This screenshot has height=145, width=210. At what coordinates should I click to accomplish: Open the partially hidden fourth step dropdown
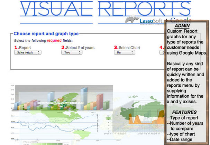coord(162,52)
